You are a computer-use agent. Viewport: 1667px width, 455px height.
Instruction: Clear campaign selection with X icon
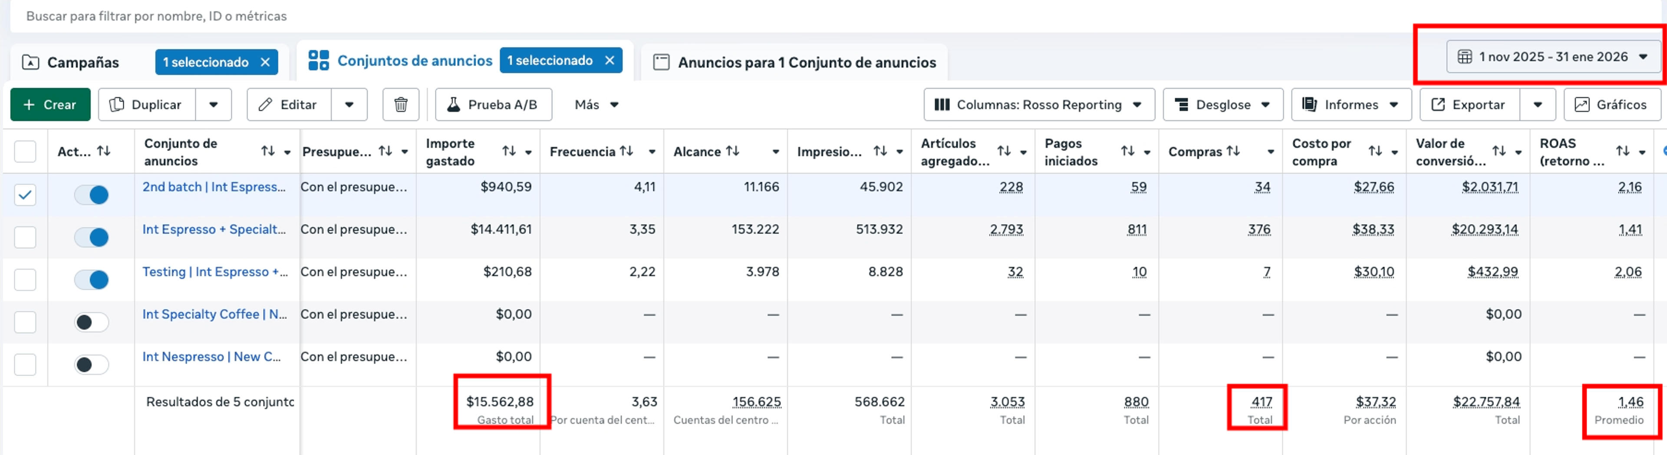tap(265, 62)
